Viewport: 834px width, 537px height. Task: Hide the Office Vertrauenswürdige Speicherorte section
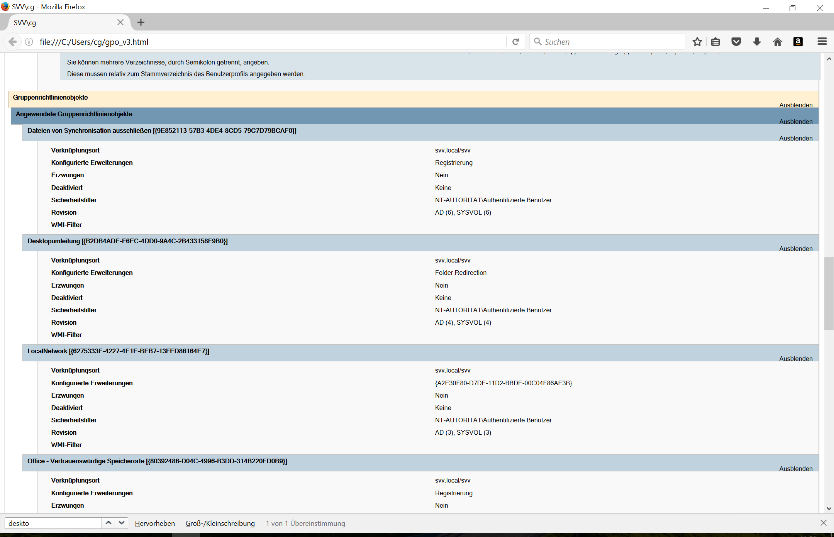coord(796,469)
